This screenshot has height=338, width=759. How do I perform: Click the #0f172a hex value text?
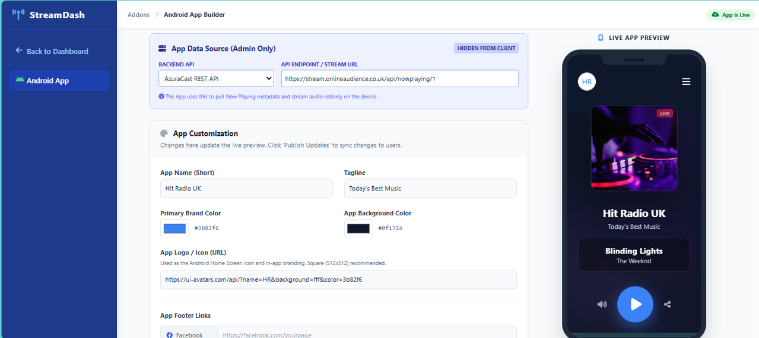[390, 228]
